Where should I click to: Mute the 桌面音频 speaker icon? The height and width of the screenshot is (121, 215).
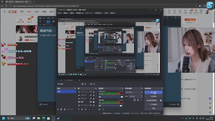point(100,106)
